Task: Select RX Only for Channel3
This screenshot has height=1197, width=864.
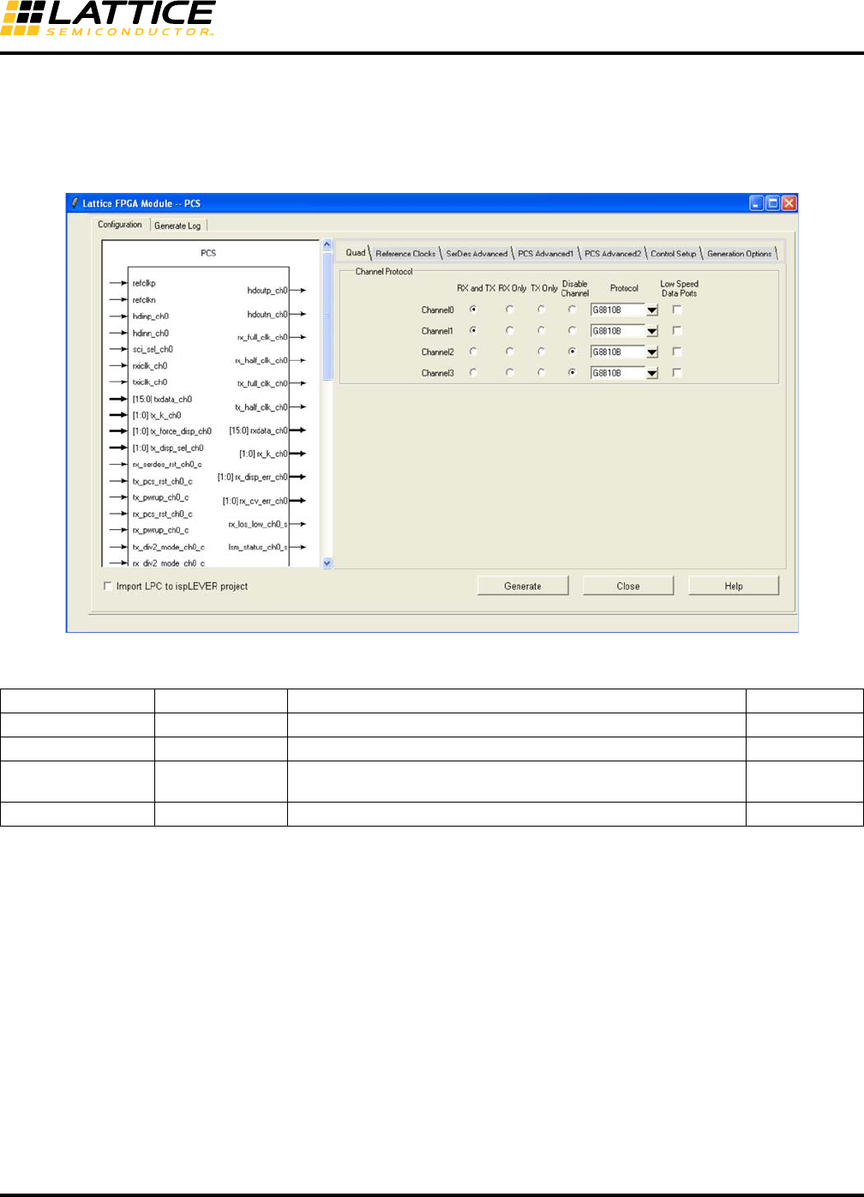Action: tap(510, 372)
